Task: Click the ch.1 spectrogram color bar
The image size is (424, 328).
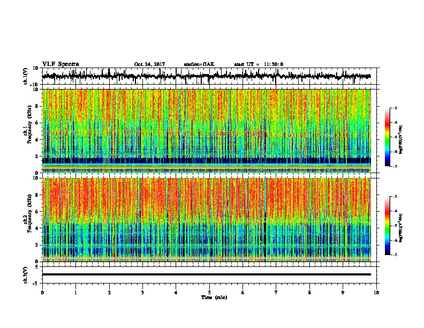Action: pyautogui.click(x=388, y=137)
